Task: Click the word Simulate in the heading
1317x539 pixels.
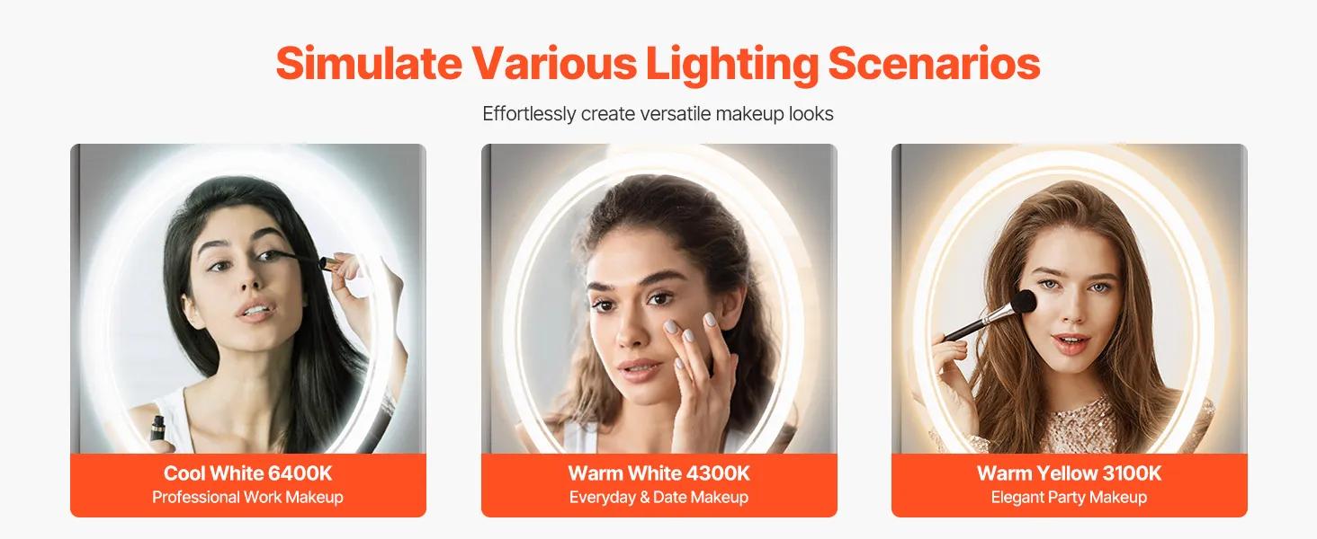Action: pyautogui.click(x=370, y=64)
